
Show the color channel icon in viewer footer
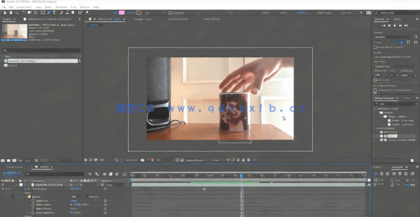click(x=152, y=160)
